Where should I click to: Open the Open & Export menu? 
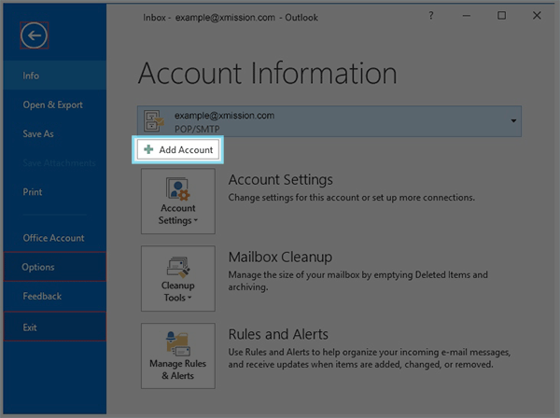[55, 104]
